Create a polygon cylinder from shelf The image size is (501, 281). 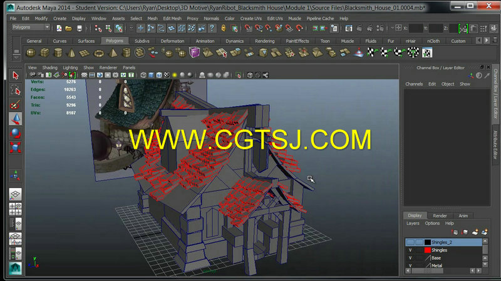[58, 53]
